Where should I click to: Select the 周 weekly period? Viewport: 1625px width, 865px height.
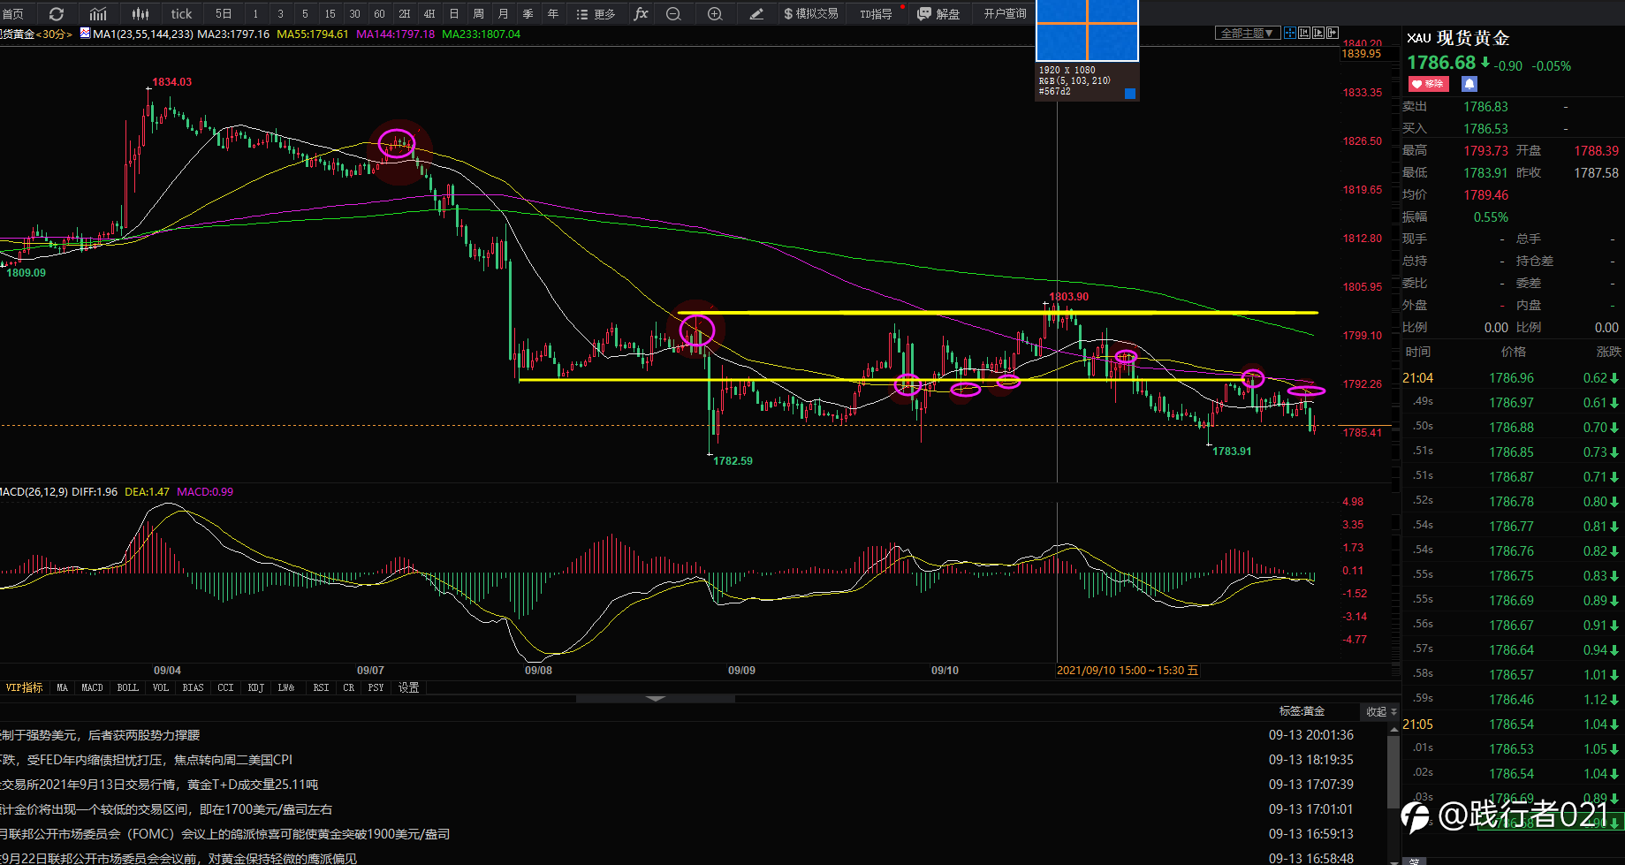point(478,14)
